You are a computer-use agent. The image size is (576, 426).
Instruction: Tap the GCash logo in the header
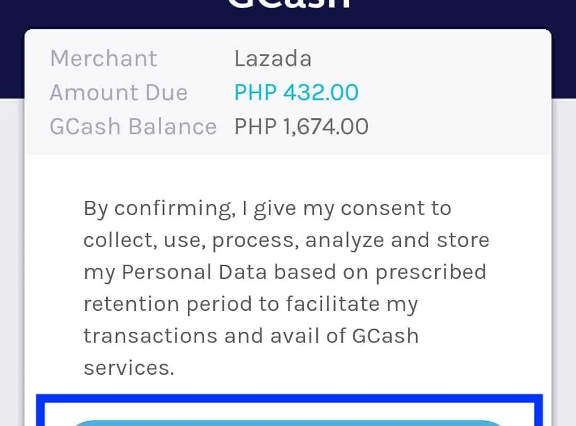tap(288, 5)
